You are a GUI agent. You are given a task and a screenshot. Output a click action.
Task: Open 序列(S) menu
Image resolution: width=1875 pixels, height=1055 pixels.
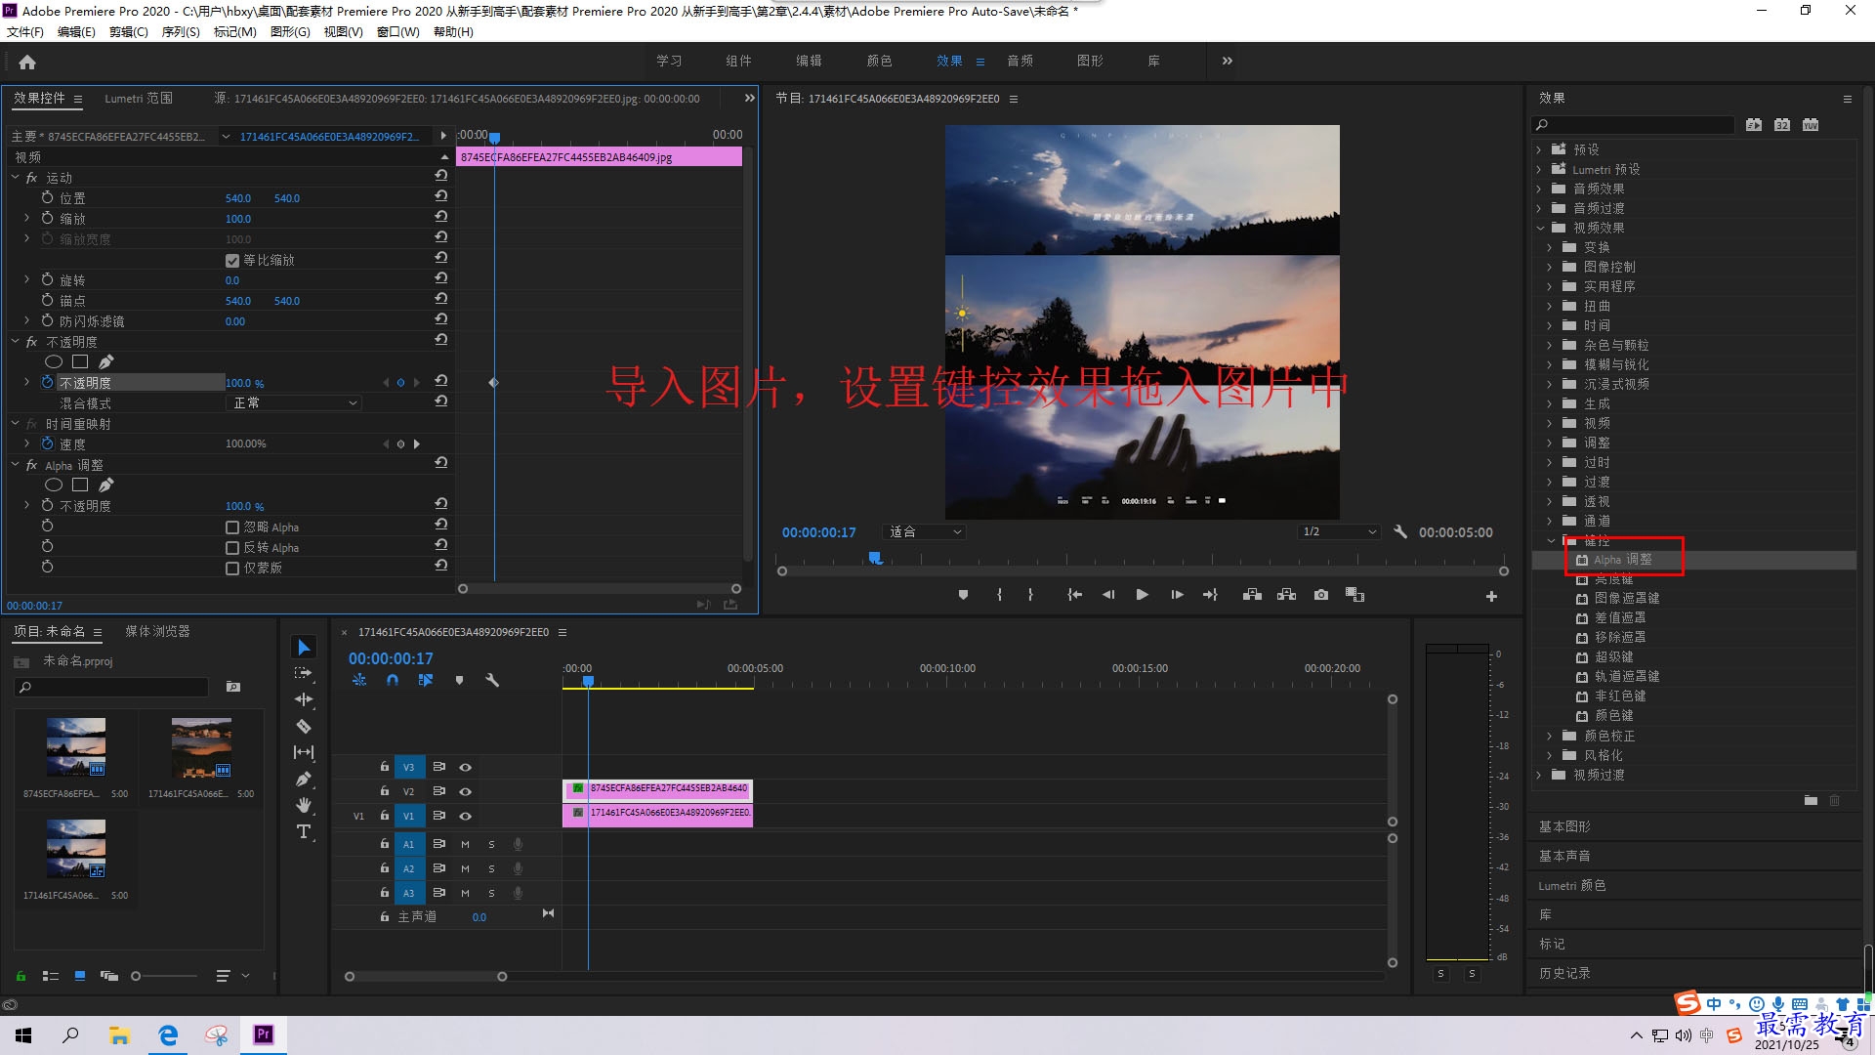click(x=181, y=32)
